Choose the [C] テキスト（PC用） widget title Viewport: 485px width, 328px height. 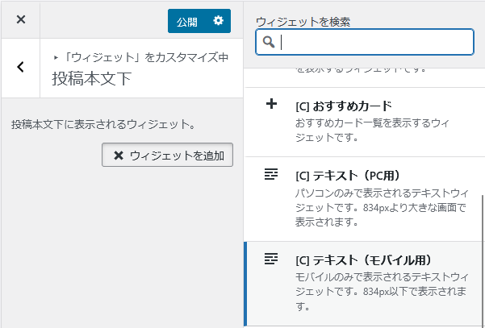click(348, 176)
